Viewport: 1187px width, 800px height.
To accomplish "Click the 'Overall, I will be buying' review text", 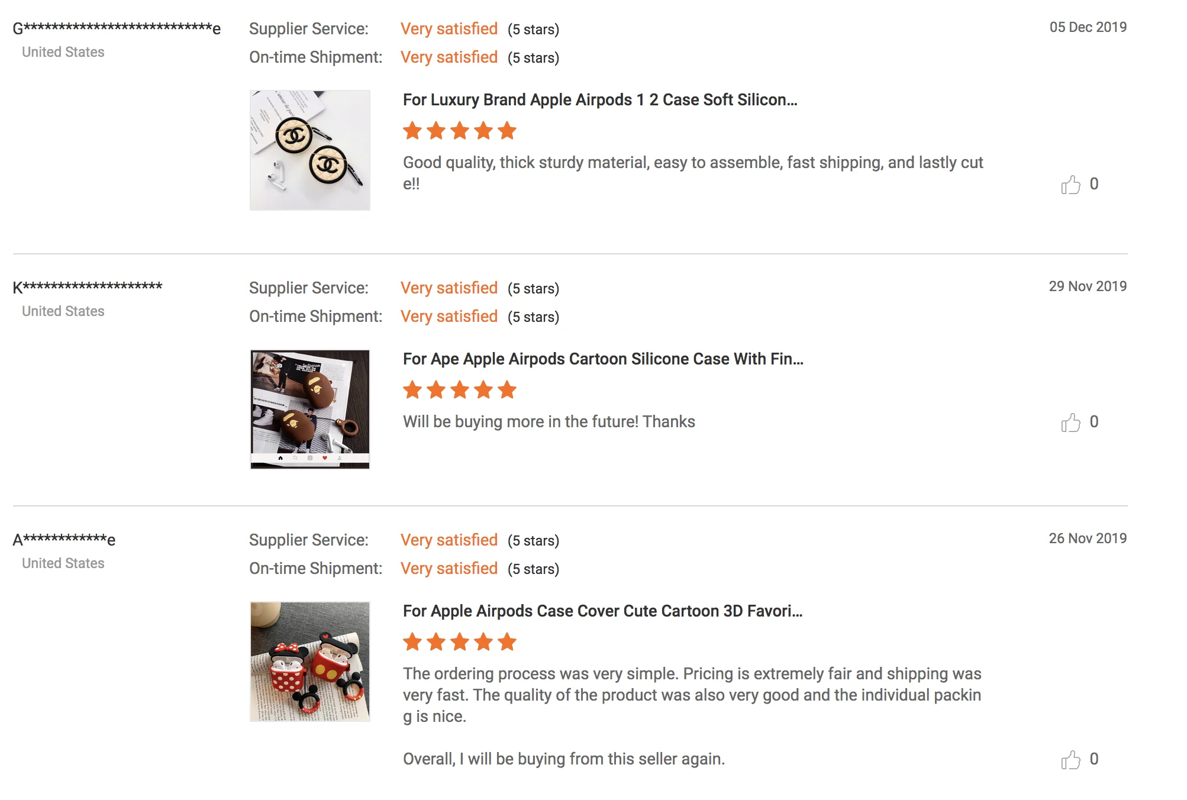I will [x=563, y=759].
